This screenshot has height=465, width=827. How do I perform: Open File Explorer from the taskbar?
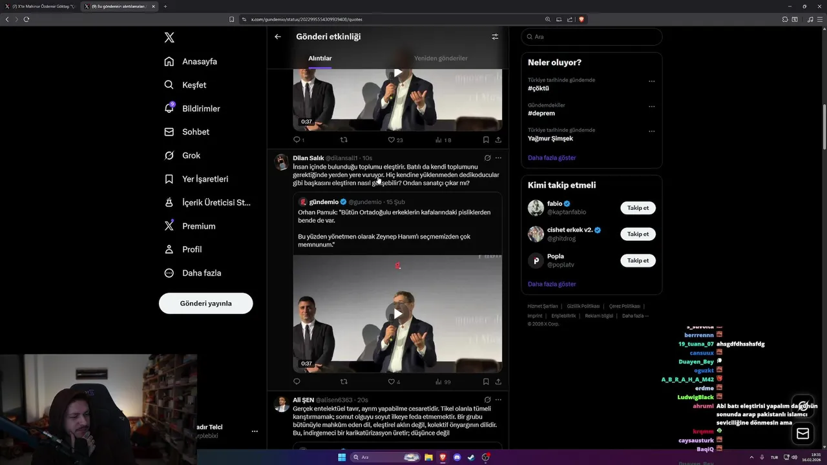click(x=428, y=457)
